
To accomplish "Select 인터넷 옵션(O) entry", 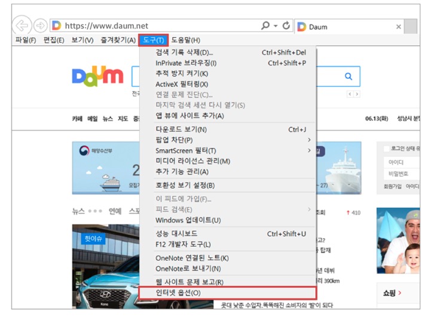I will (228, 293).
